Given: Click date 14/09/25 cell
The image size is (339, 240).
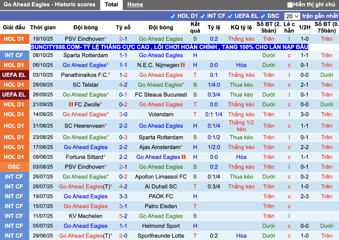Looking at the screenshot, I should (x=43, y=114).
